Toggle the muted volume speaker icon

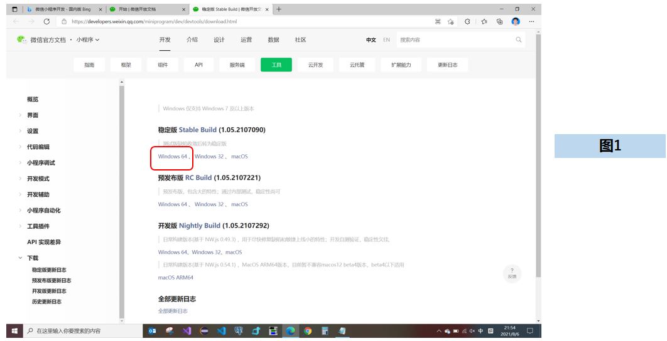click(x=472, y=331)
